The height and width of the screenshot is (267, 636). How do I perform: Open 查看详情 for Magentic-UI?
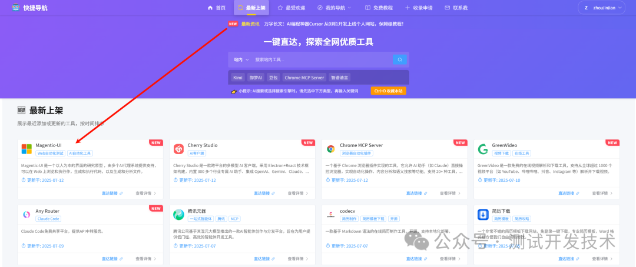(x=145, y=193)
